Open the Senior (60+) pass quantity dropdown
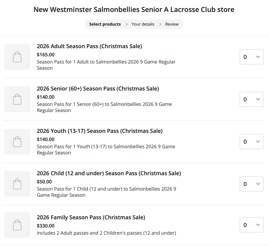269x249 pixels. [251, 99]
